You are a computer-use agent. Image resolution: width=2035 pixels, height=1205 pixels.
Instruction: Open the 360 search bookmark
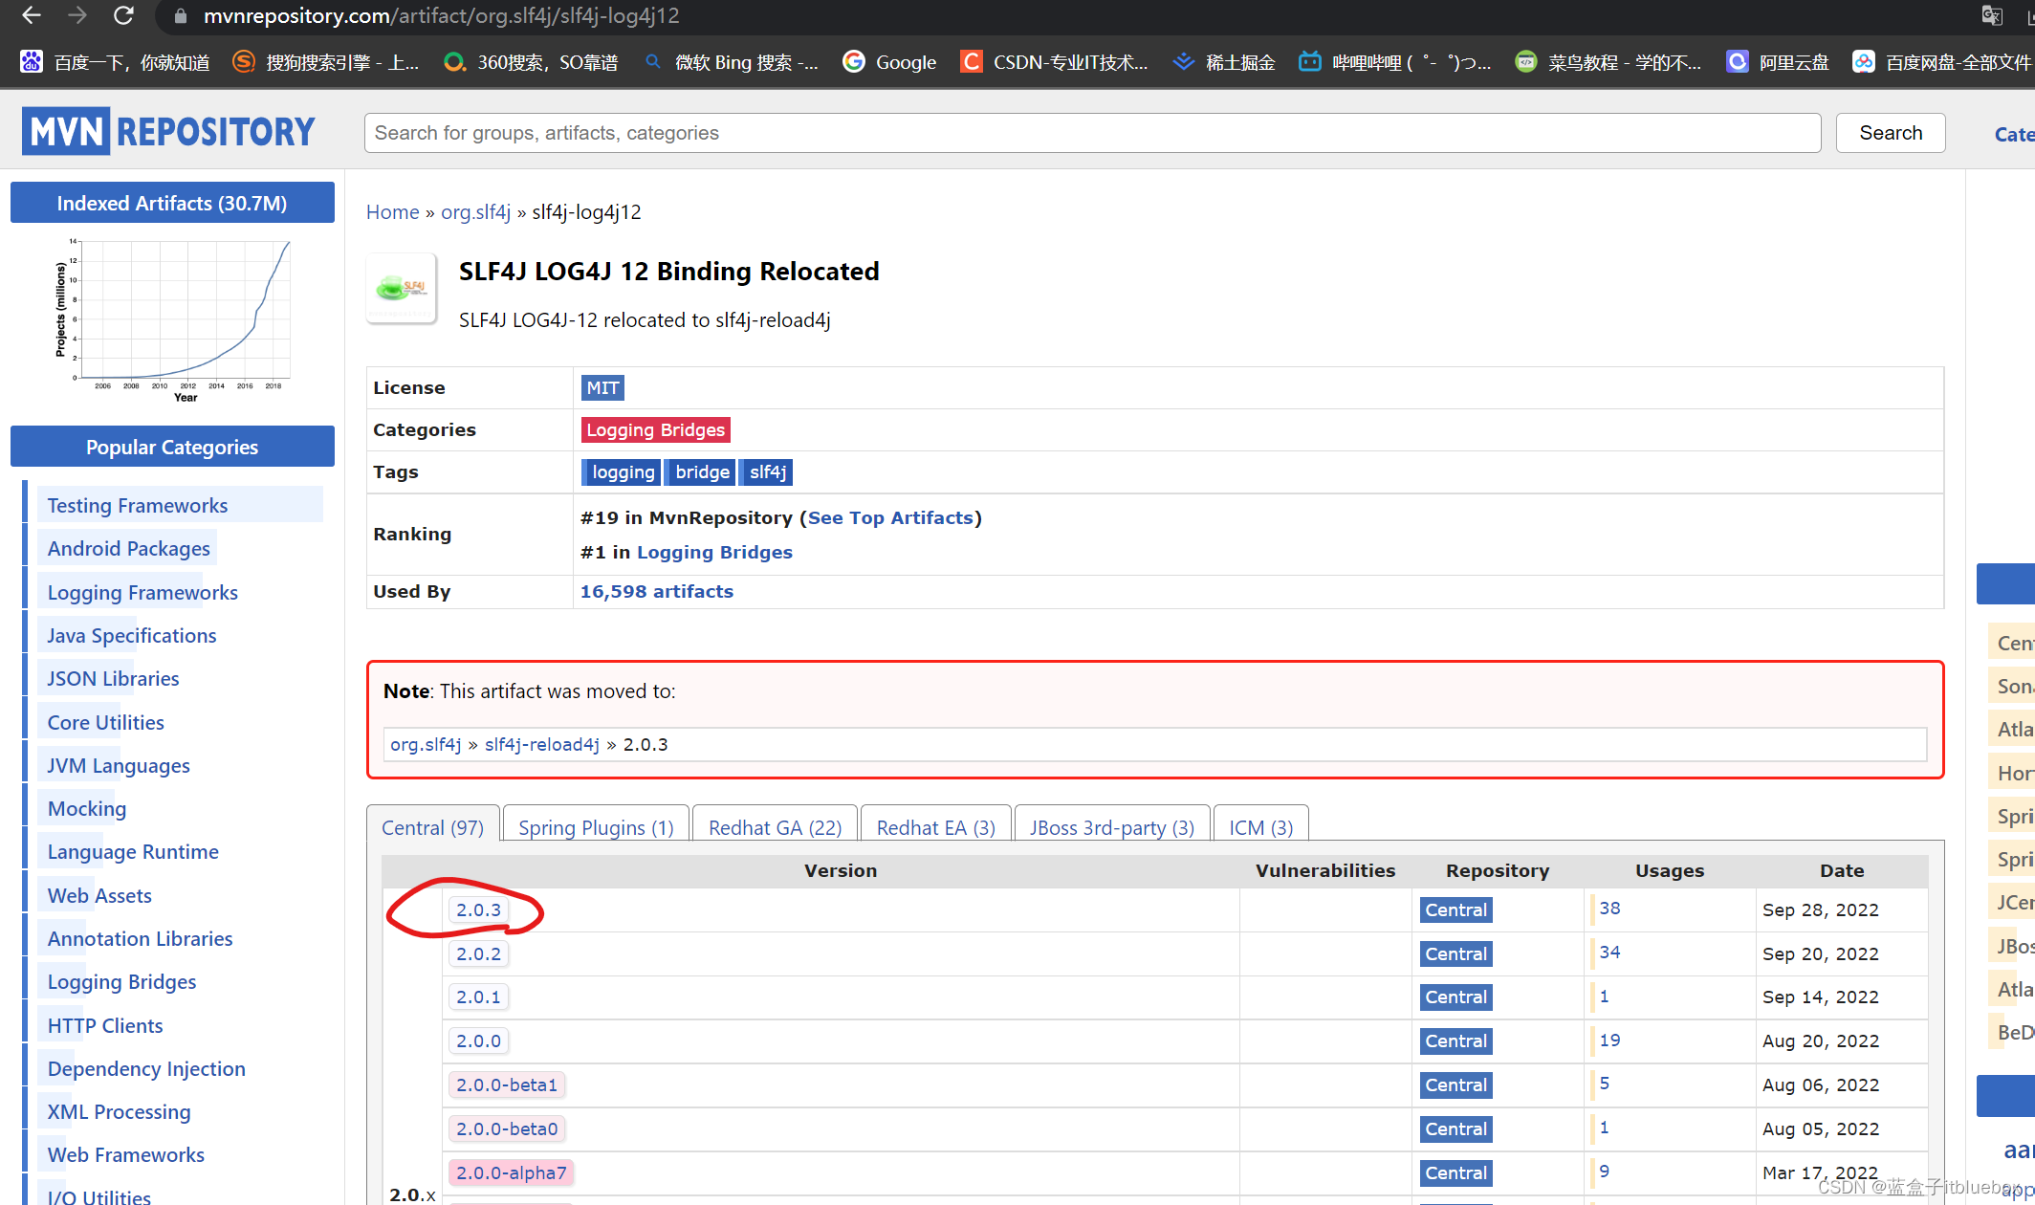coord(531,62)
